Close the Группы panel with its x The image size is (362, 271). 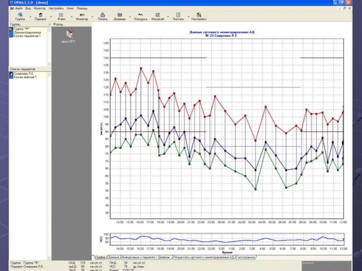pos(49,24)
